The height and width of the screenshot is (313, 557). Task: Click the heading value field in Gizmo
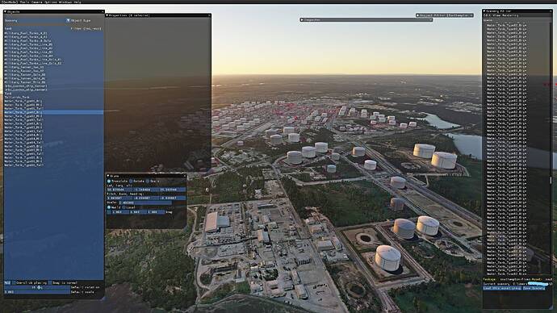pyautogui.click(x=173, y=198)
